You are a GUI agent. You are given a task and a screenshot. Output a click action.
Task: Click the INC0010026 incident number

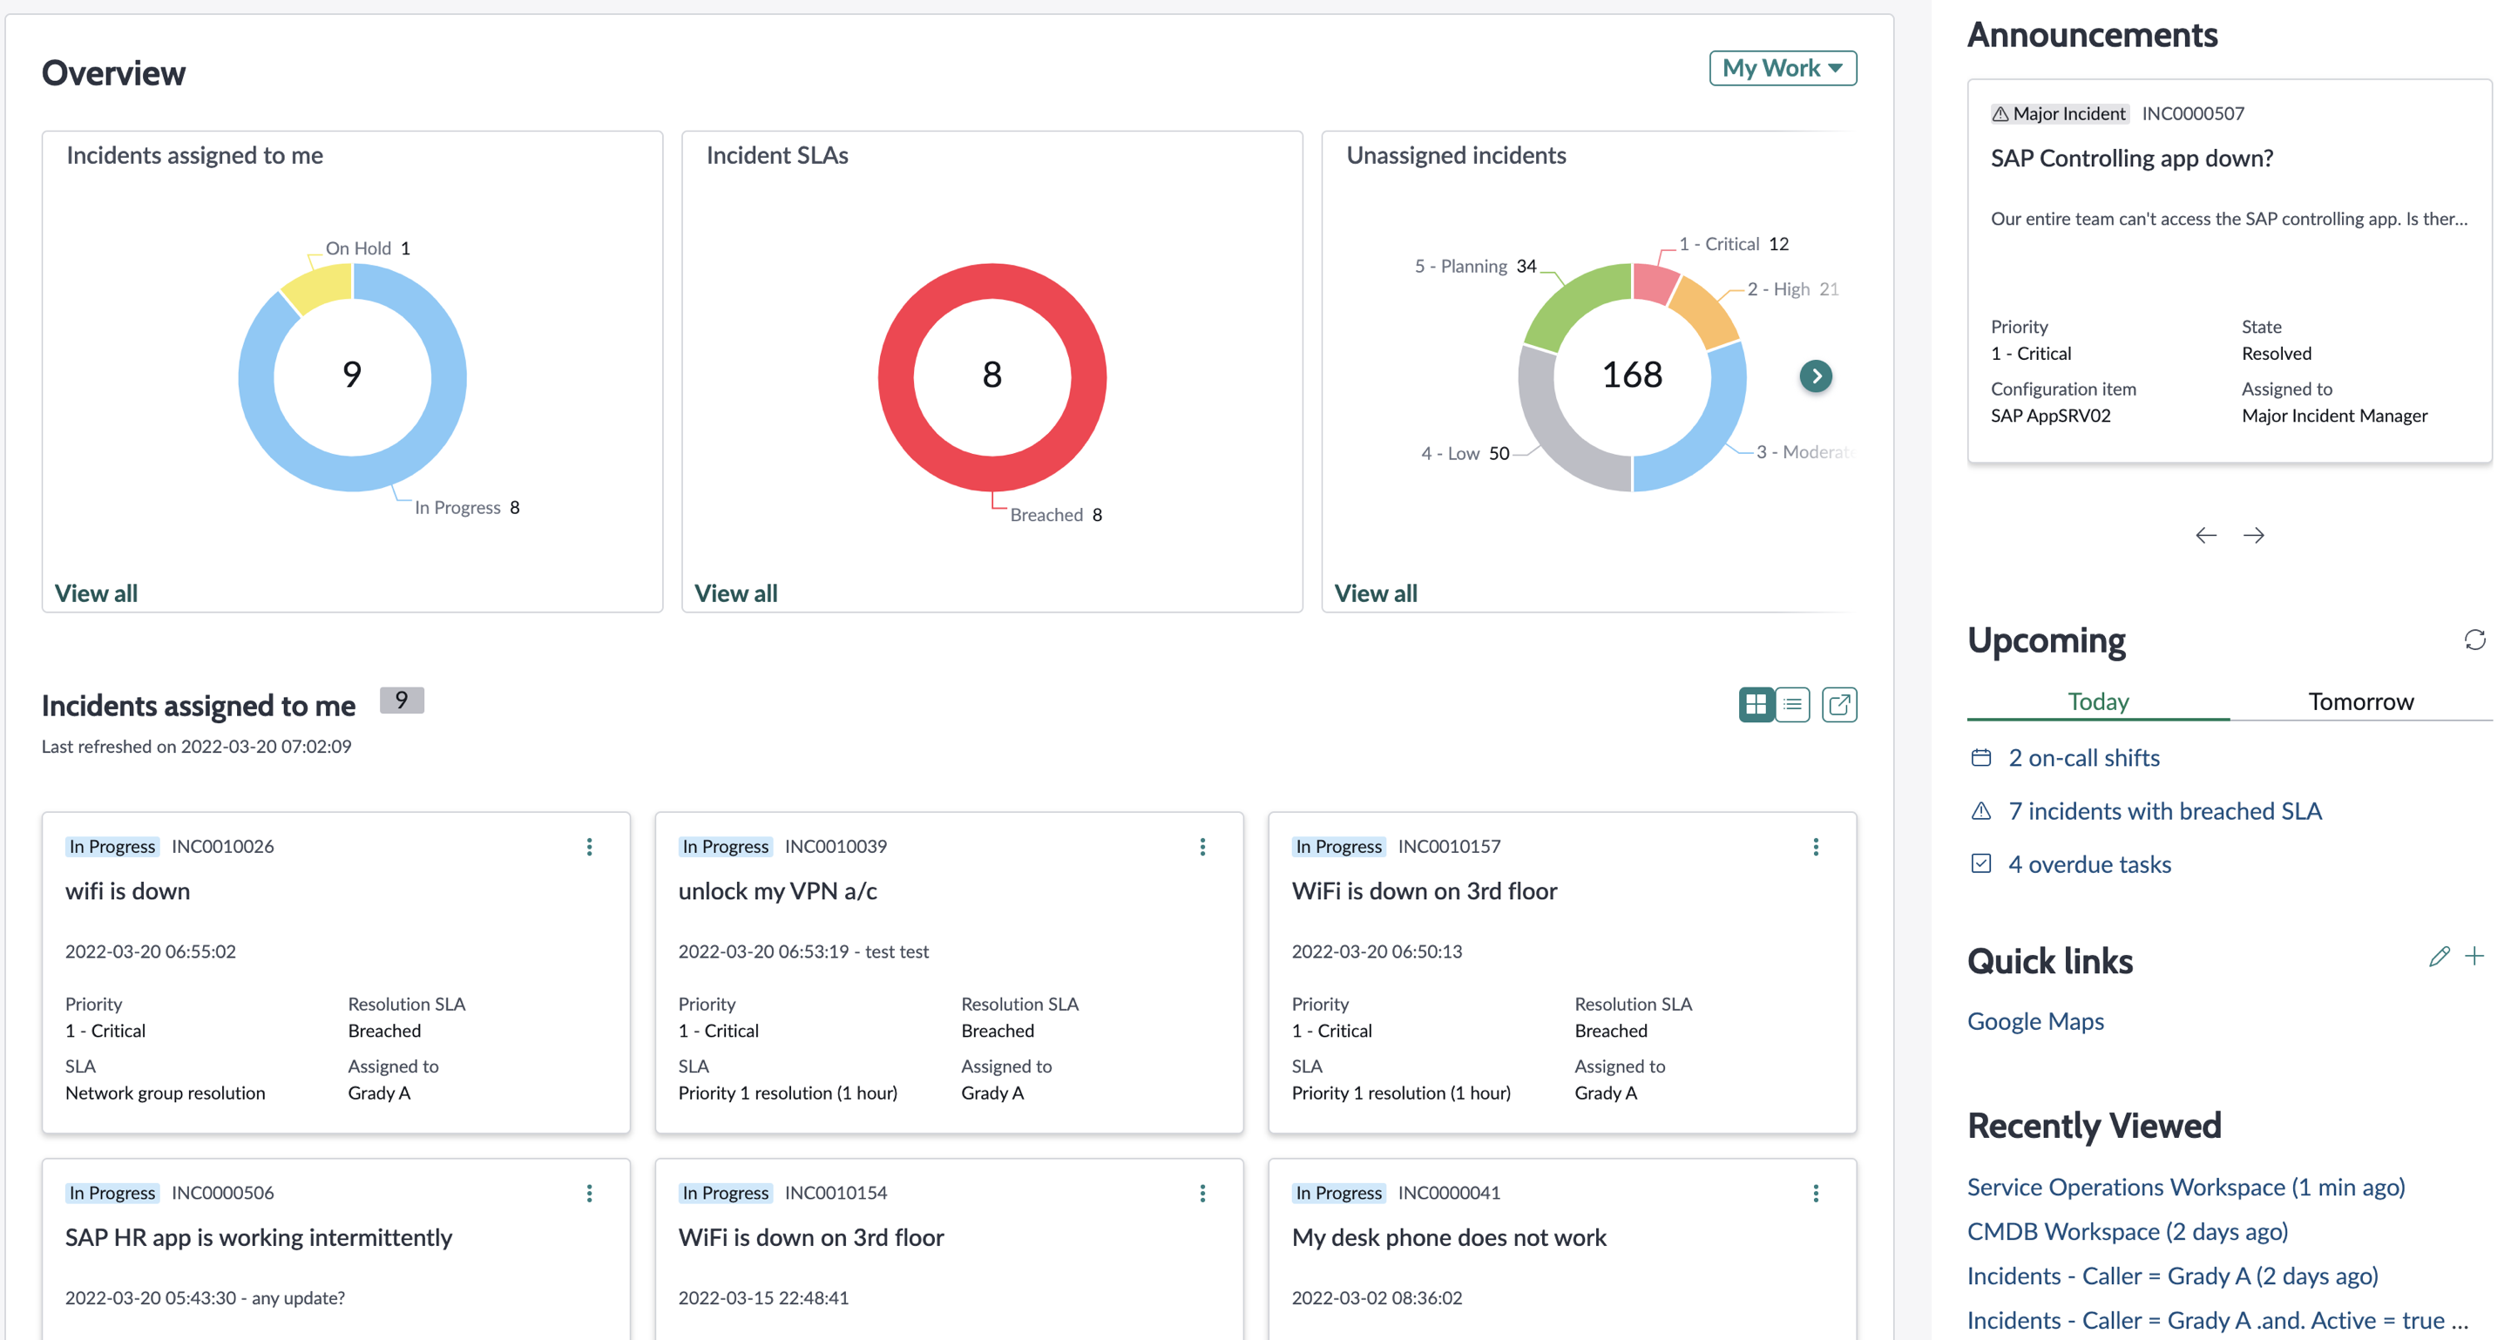point(222,847)
